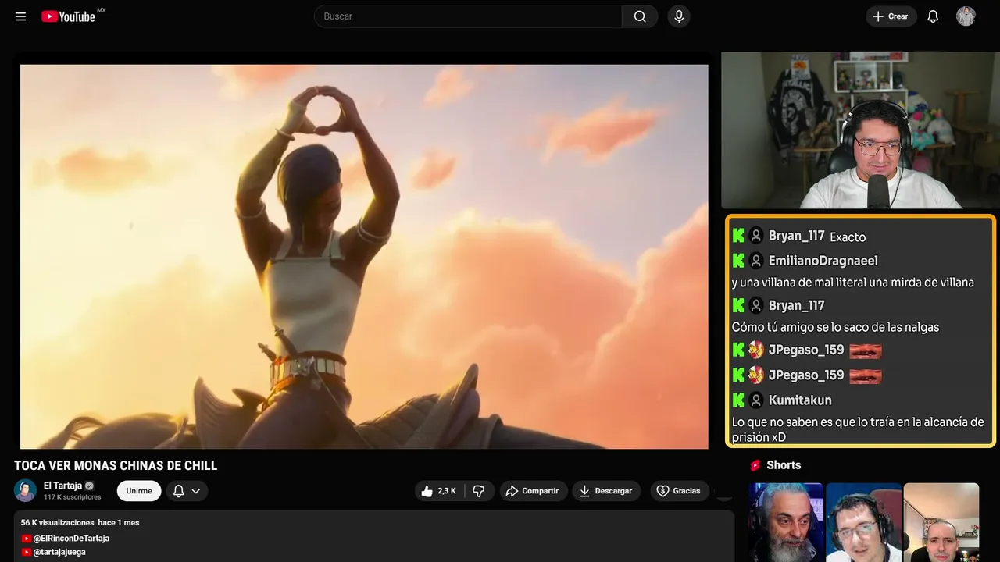Open Shorts thumbnail of bald man
Image resolution: width=1000 pixels, height=562 pixels.
tap(941, 522)
